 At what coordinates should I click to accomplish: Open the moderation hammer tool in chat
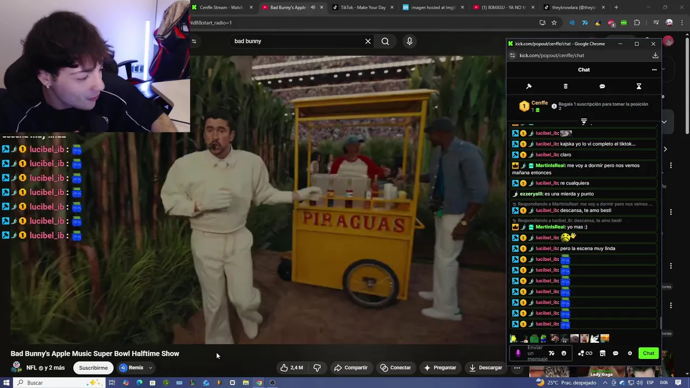point(529,86)
